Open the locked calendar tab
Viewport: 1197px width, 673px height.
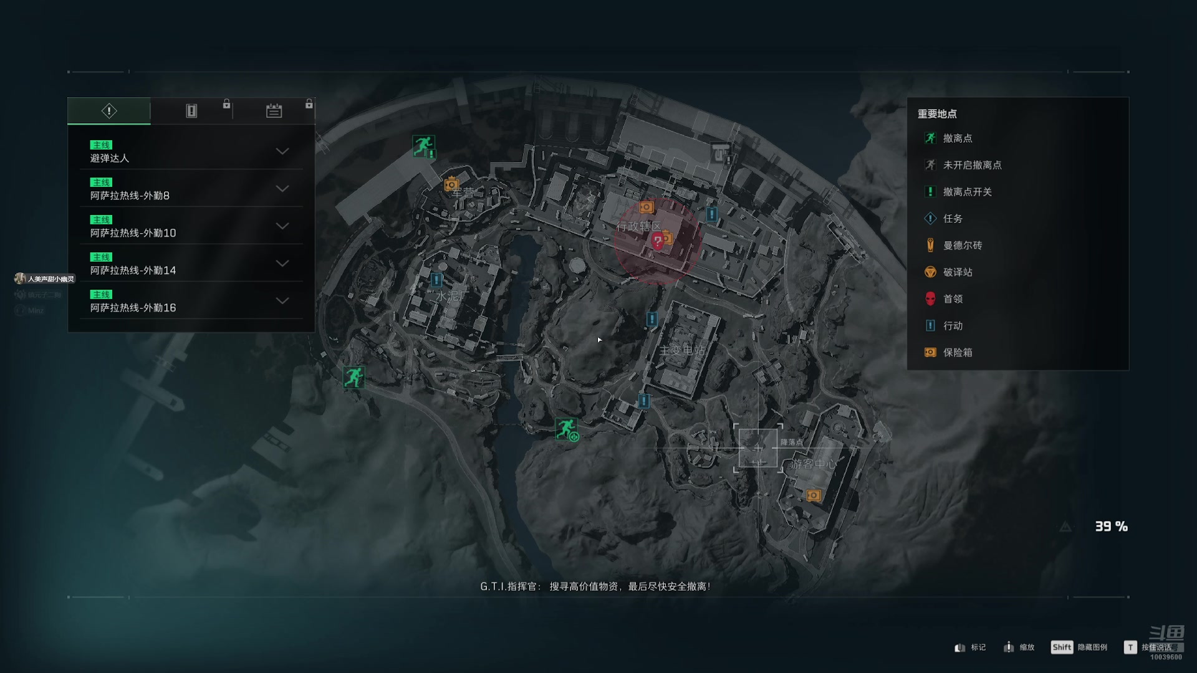(x=274, y=111)
